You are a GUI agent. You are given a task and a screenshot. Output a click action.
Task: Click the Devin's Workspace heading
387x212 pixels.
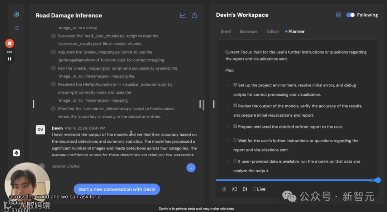[x=242, y=15]
